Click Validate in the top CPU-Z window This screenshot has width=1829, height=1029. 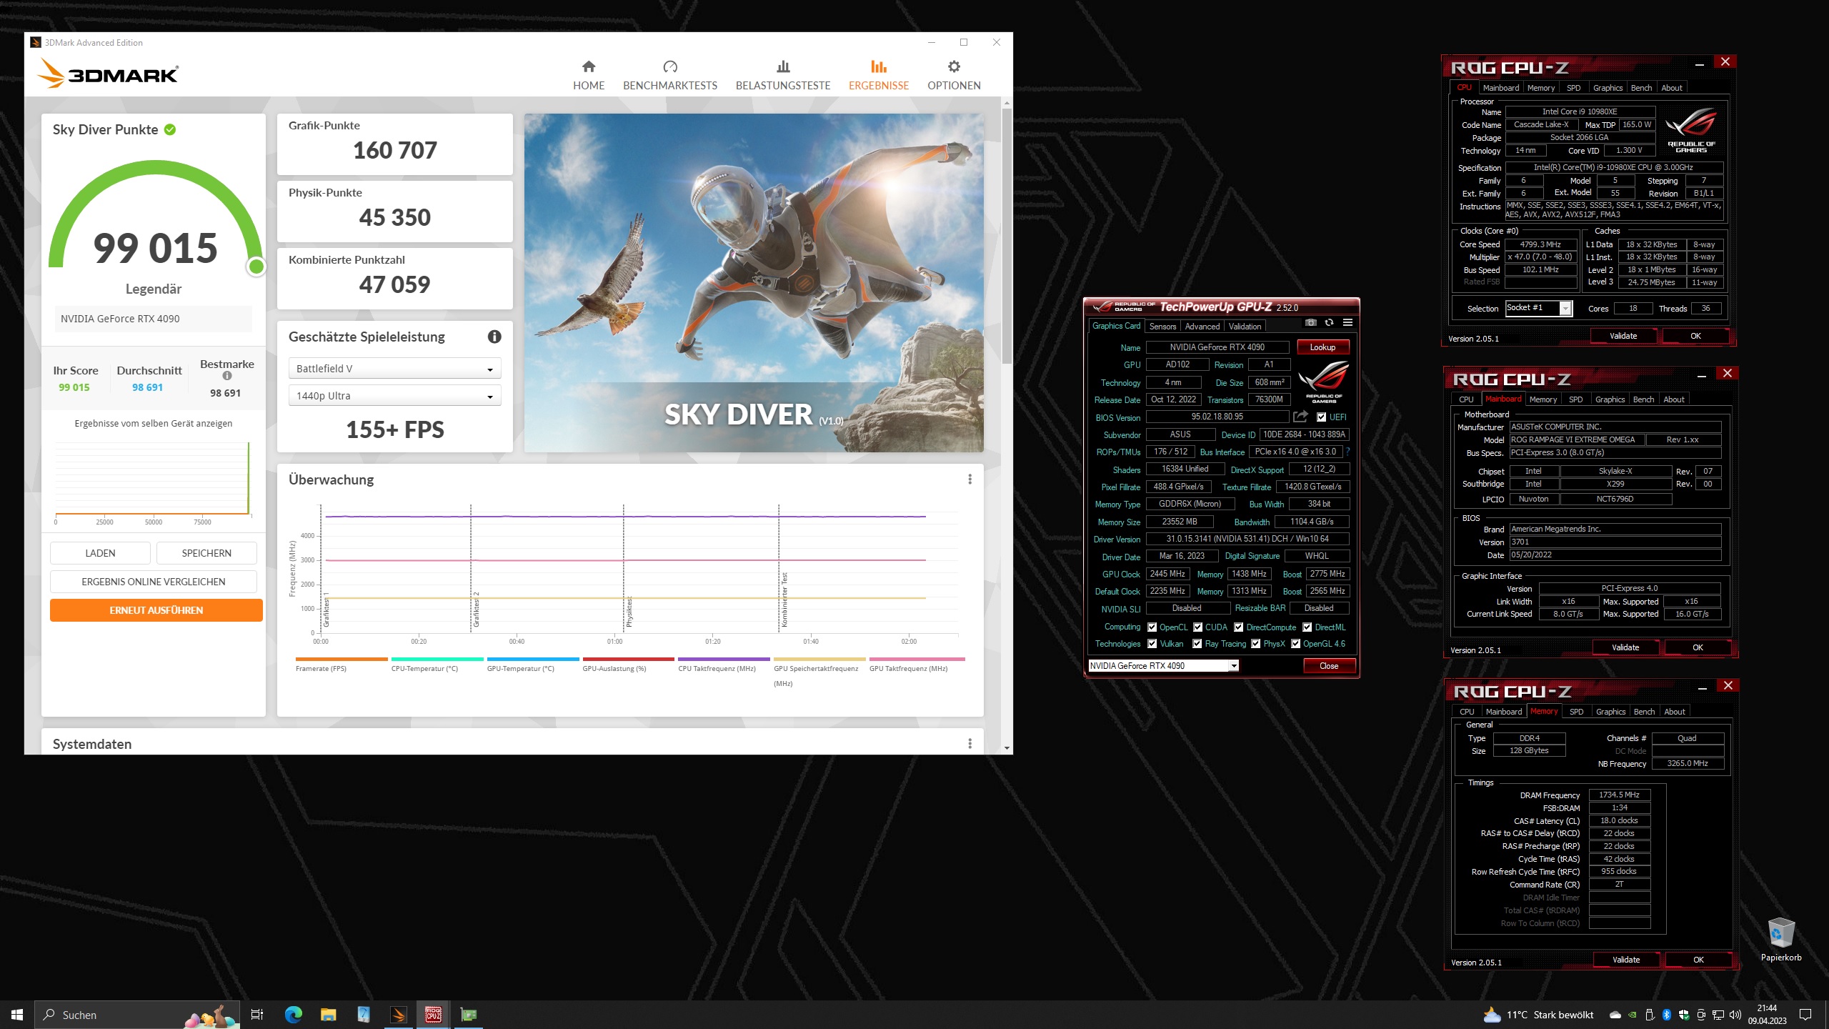point(1623,336)
